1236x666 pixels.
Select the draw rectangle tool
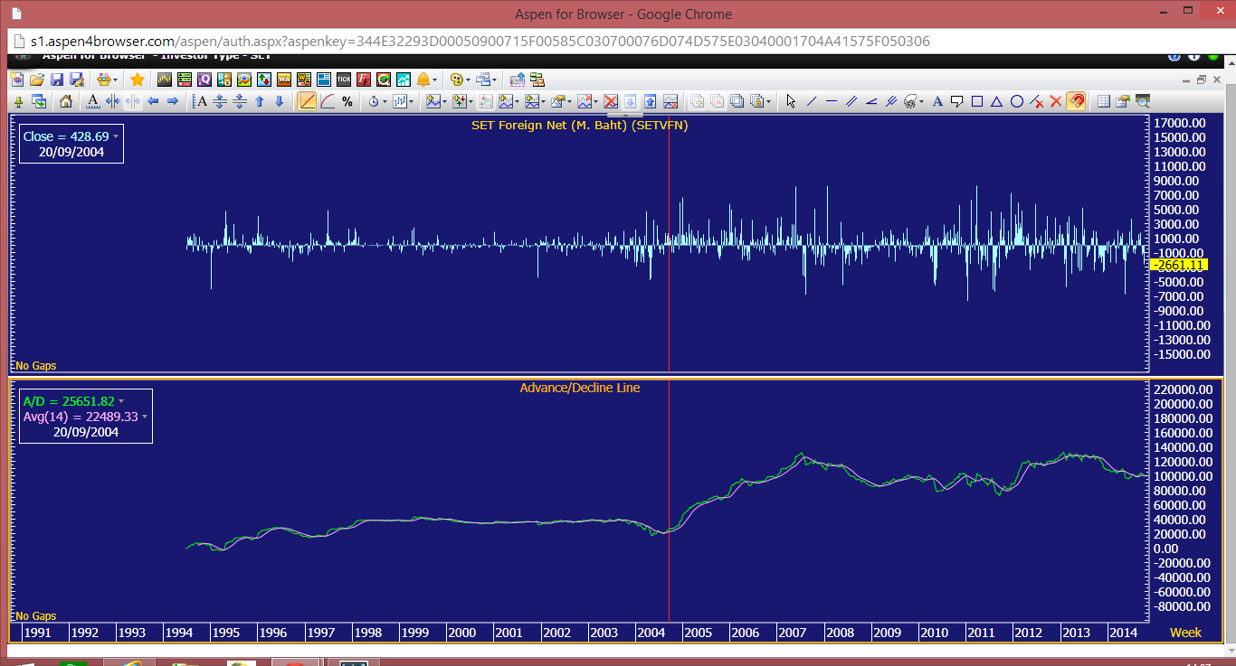(977, 101)
